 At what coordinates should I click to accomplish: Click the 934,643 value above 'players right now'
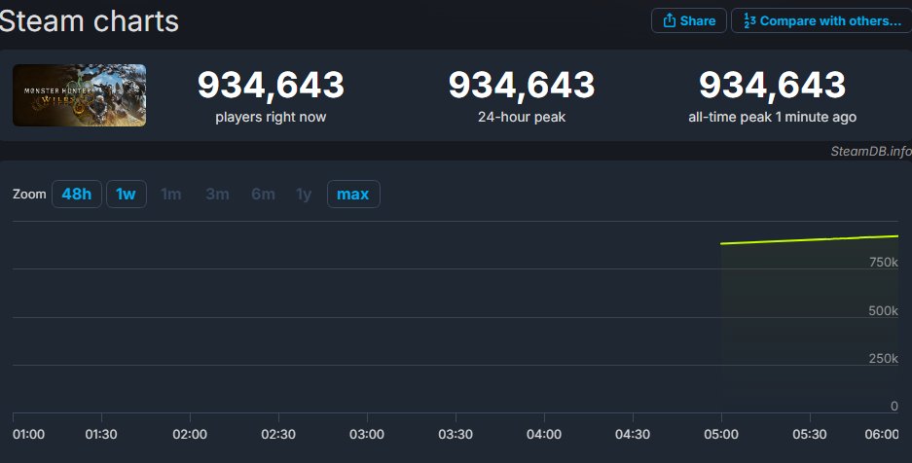pyautogui.click(x=271, y=85)
